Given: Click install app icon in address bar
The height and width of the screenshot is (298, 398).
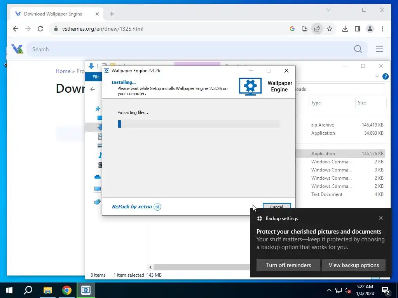Looking at the screenshot, I should [305, 29].
